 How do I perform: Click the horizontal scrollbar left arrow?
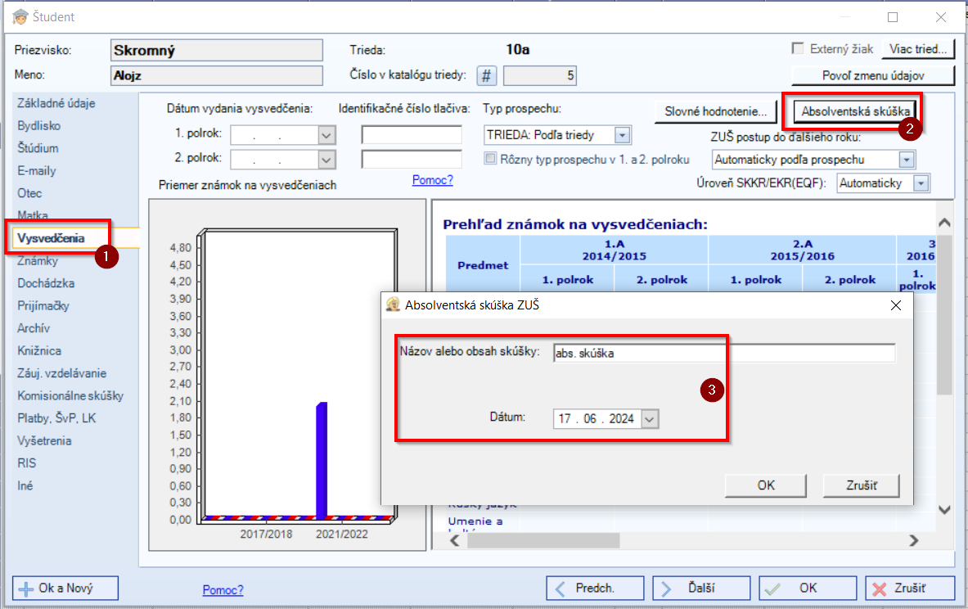(455, 540)
